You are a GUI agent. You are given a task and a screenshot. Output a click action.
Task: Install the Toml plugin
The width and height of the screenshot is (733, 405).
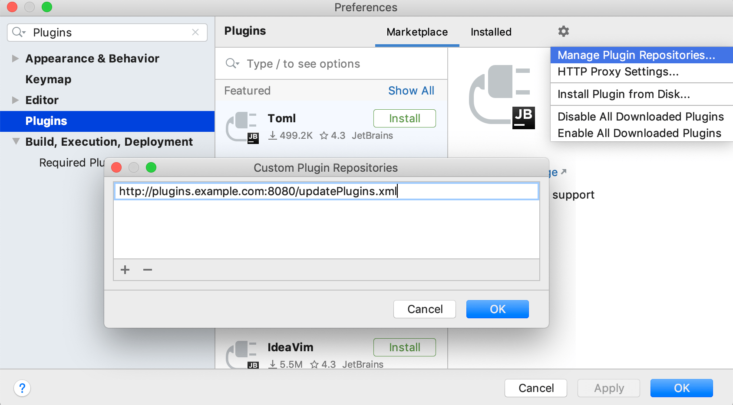404,118
